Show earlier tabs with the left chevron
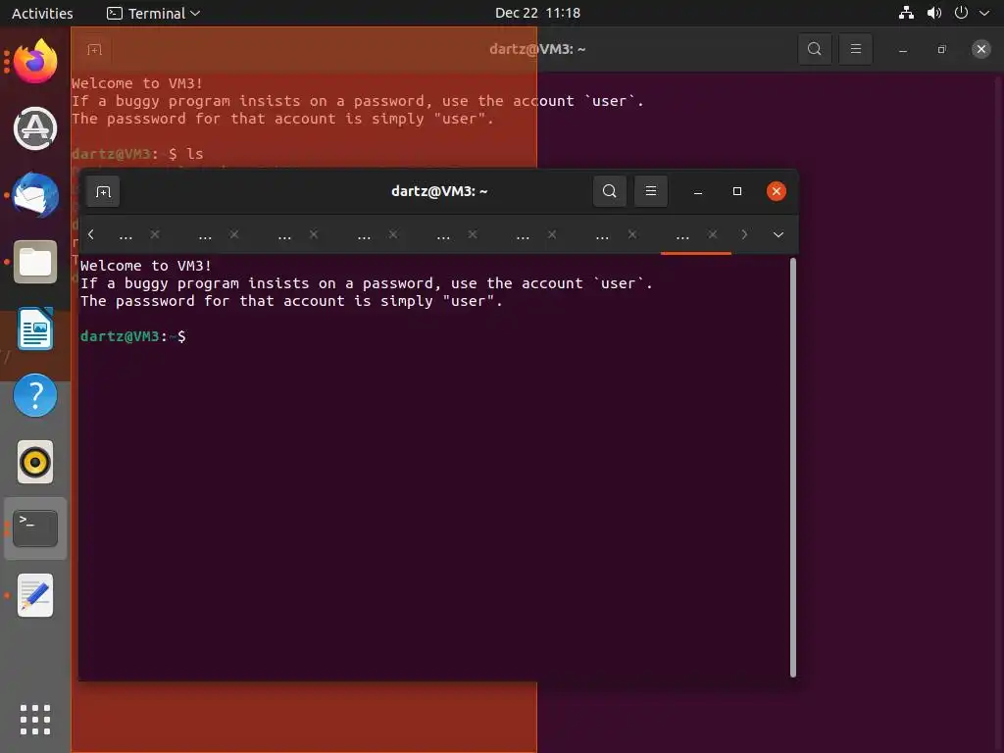1004x753 pixels. [91, 235]
